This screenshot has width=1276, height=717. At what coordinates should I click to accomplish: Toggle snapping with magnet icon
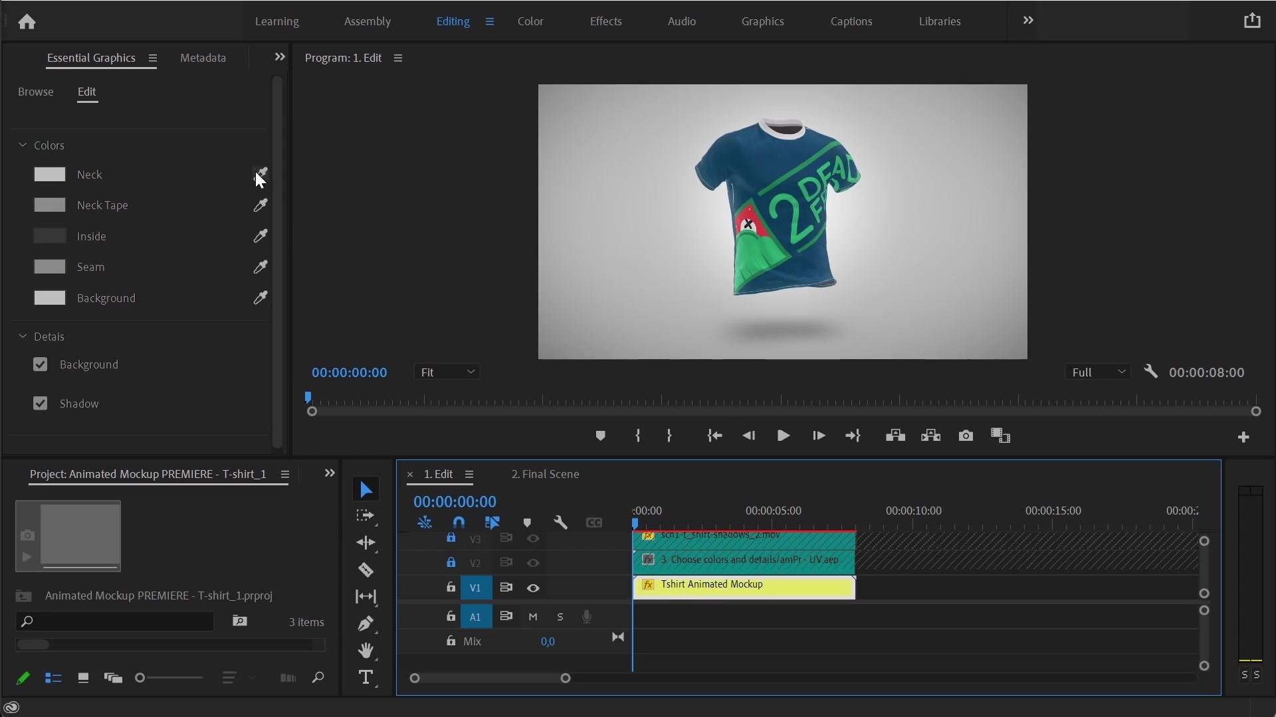click(x=459, y=522)
